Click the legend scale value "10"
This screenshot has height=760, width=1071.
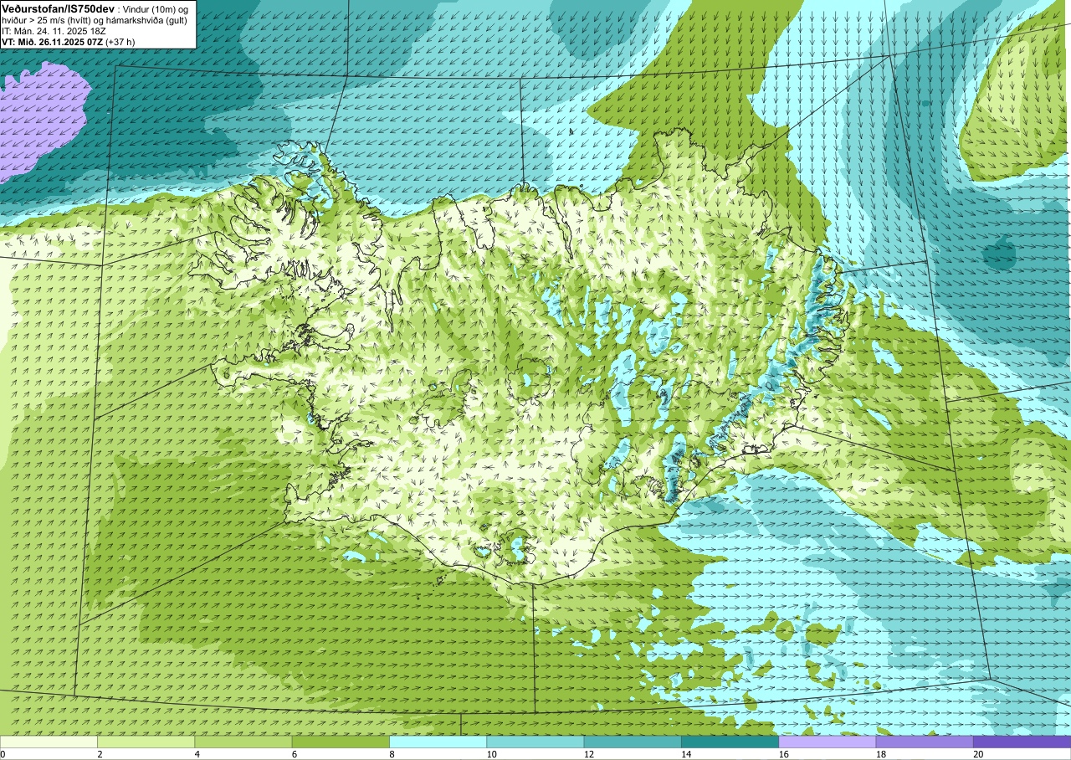click(491, 754)
